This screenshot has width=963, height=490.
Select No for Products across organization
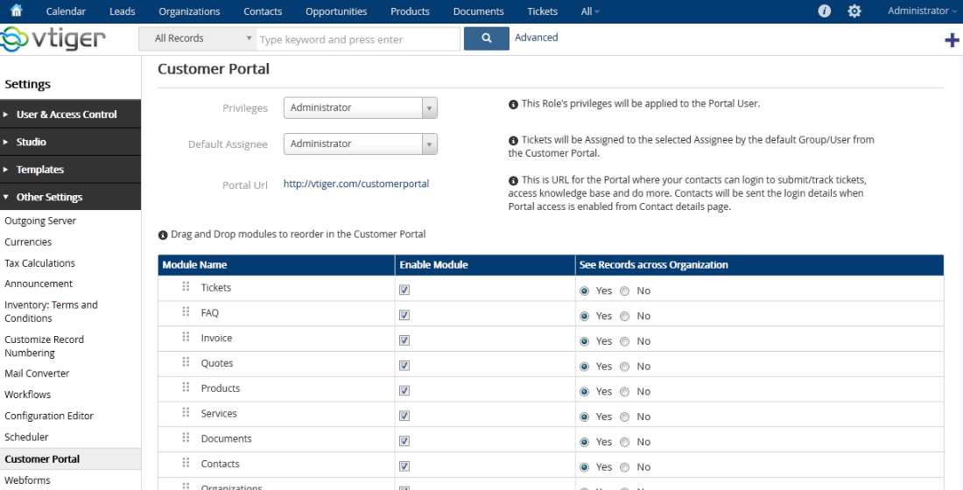click(625, 391)
